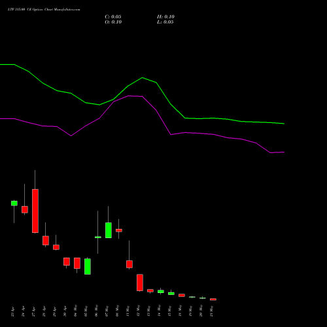Image resolution: width=327 pixels, height=327 pixels.
Task: Click the open value O: 0.10
Action: coord(113,22)
